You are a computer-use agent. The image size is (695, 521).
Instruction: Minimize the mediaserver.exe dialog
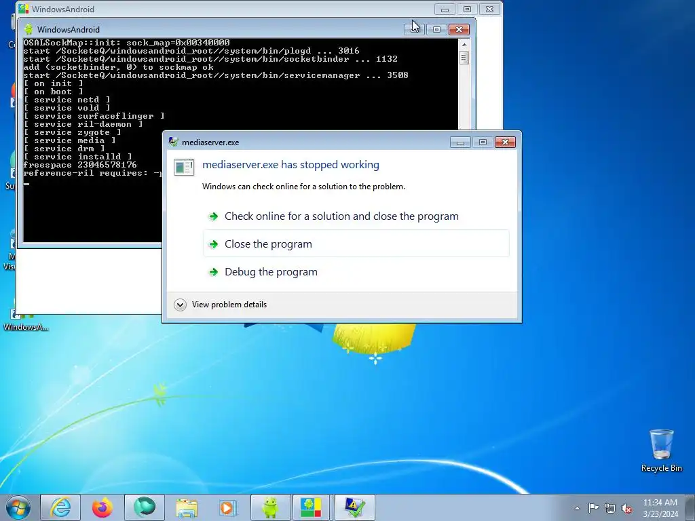coord(460,142)
